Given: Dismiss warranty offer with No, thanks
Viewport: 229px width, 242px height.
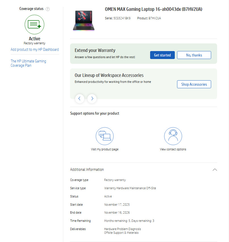Looking at the screenshot, I should (194, 55).
